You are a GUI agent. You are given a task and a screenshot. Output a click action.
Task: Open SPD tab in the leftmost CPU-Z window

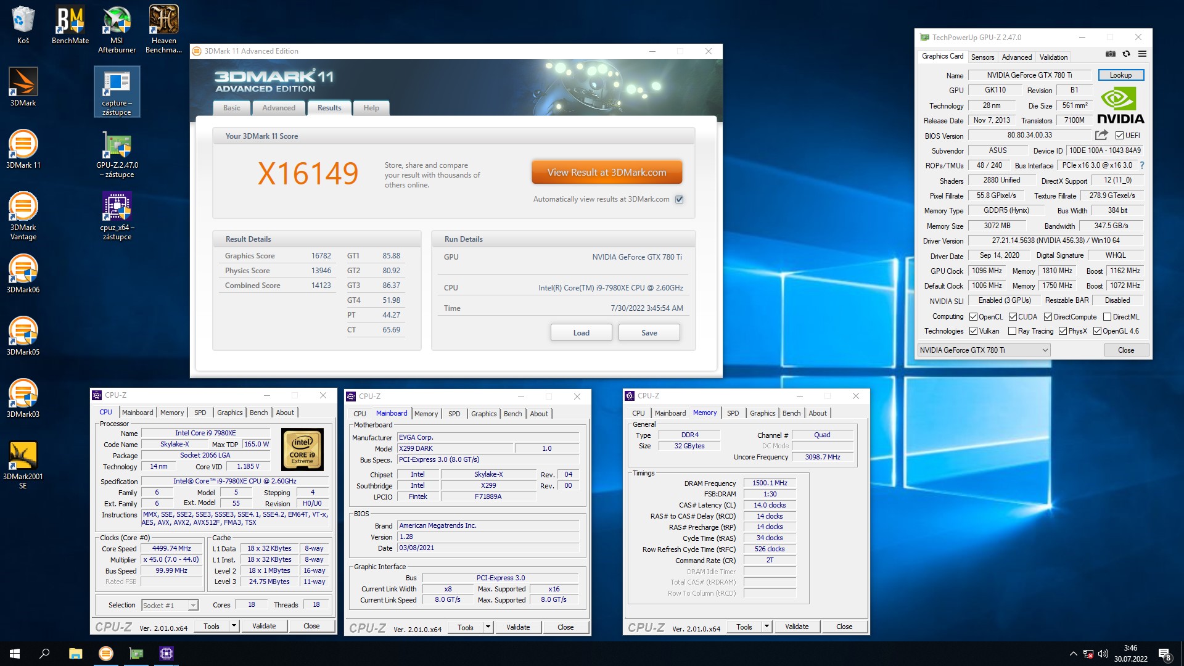coord(200,413)
